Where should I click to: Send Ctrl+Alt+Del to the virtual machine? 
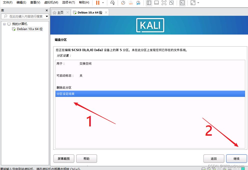pyautogui.click(x=112, y=3)
